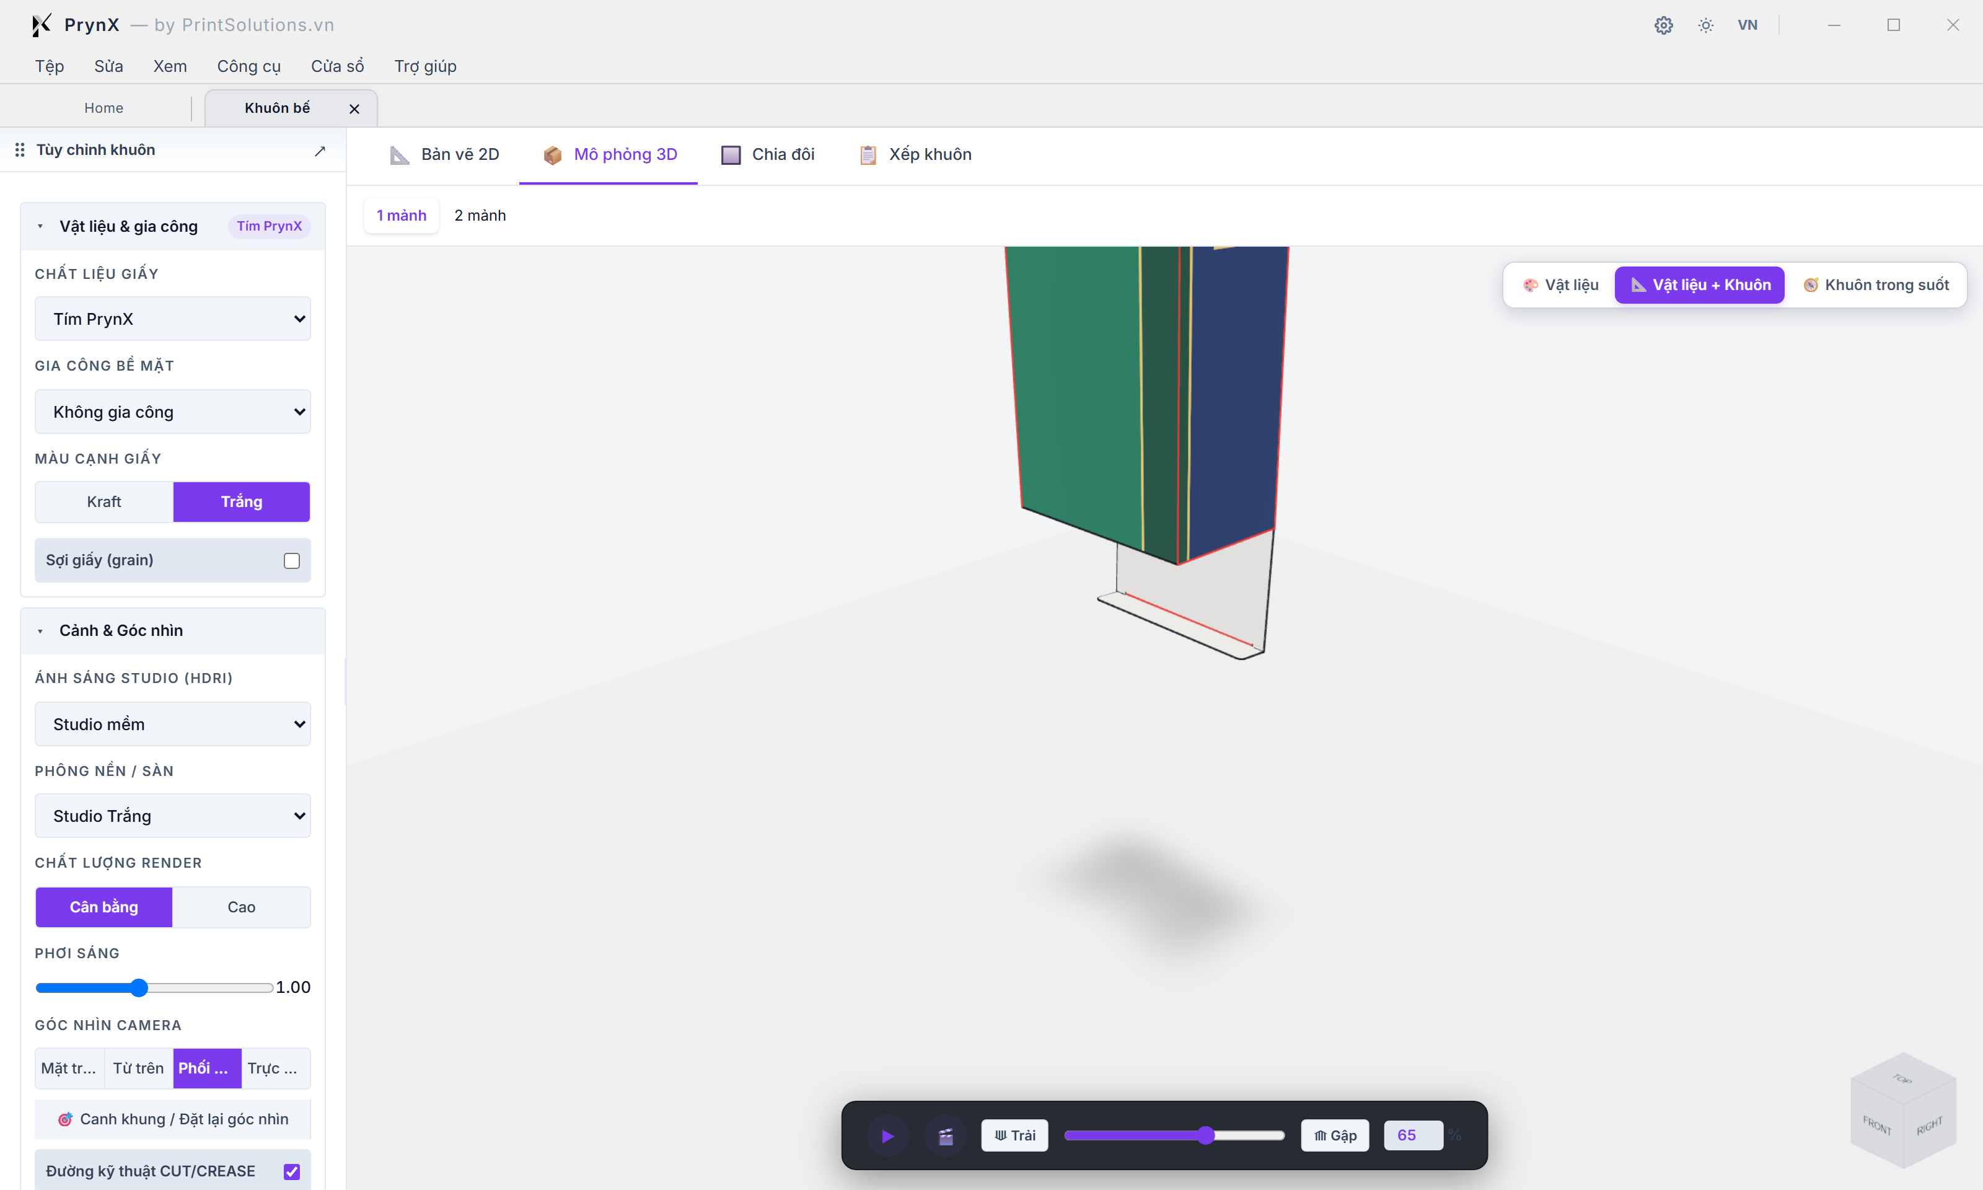Screen dimensions: 1983x1190
Task: Click the view orientation cube
Action: (x=1903, y=1111)
